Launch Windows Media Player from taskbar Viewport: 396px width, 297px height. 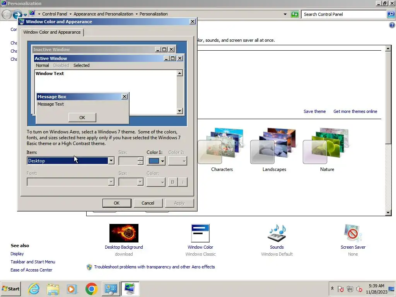tap(72, 288)
